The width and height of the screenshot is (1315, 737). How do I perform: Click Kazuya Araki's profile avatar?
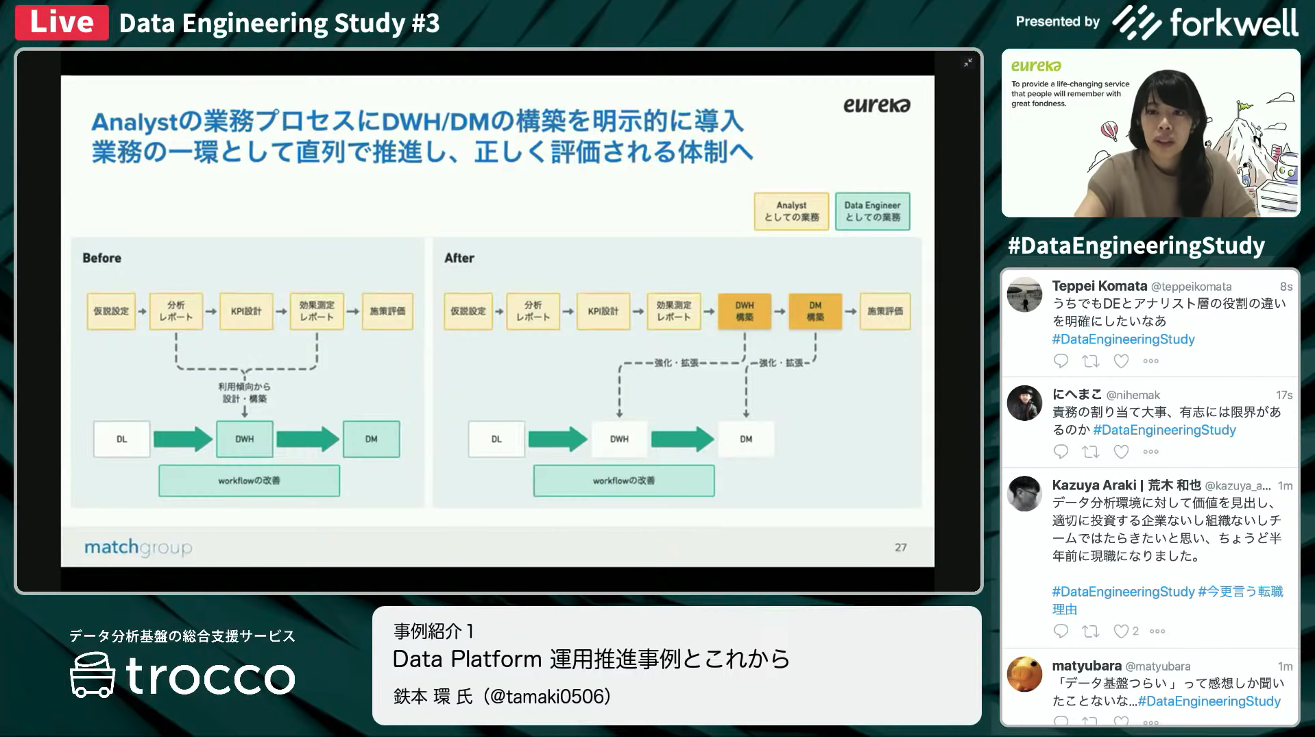click(x=1024, y=494)
